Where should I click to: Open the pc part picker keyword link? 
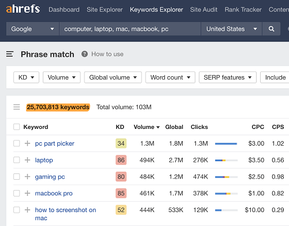click(x=54, y=143)
